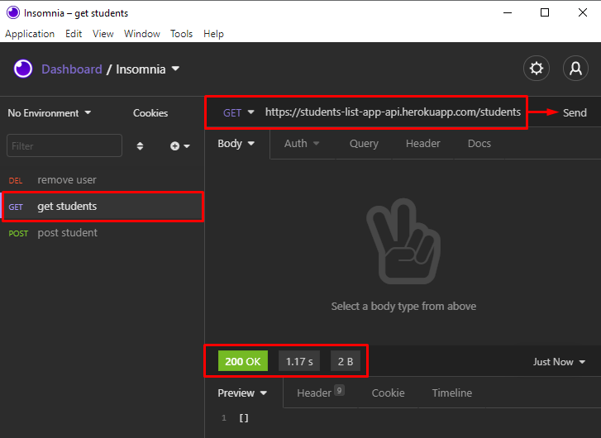Click the title bar Insomnia app icon
Screen dimensions: 601x438
click(x=13, y=12)
